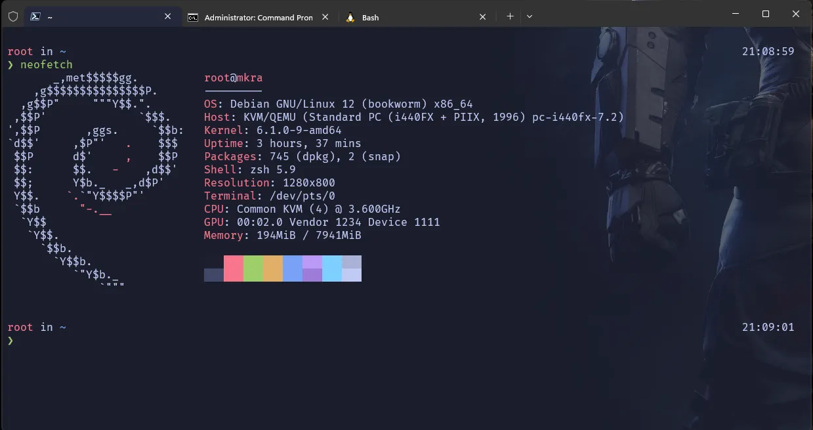Click the green color block in neofetch palette
813x430 pixels.
253,269
